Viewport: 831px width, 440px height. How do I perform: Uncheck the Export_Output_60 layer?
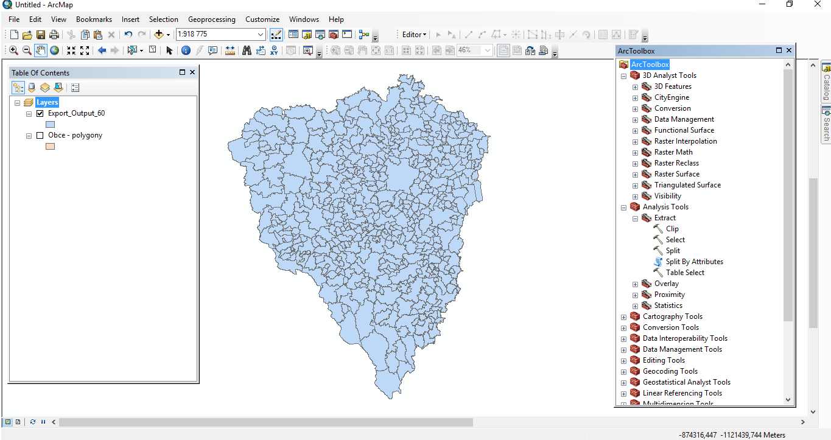[40, 113]
